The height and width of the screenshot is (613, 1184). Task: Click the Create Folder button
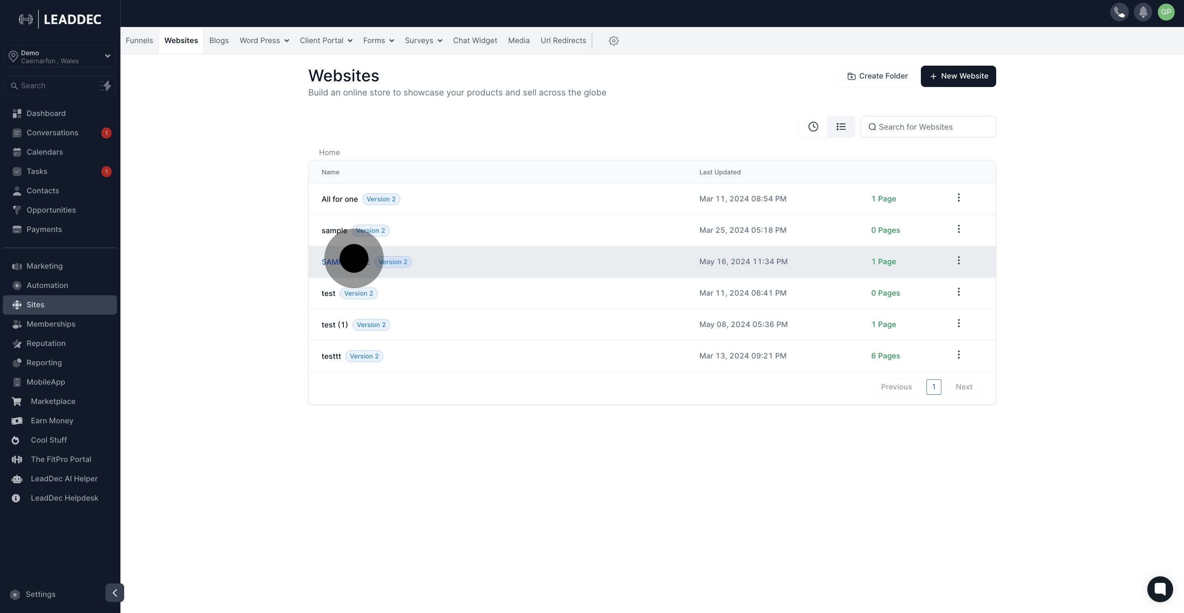pyautogui.click(x=877, y=76)
